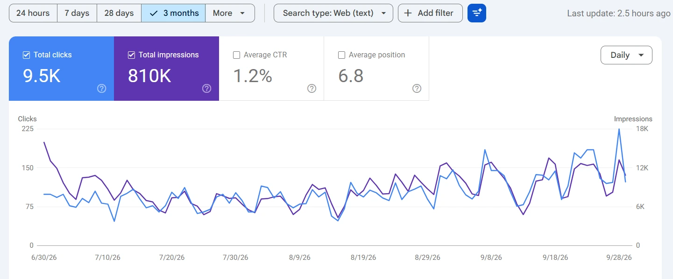Viewport: 673px width, 279px height.
Task: Click the 7/10/26 x-axis date label
Action: (x=108, y=258)
